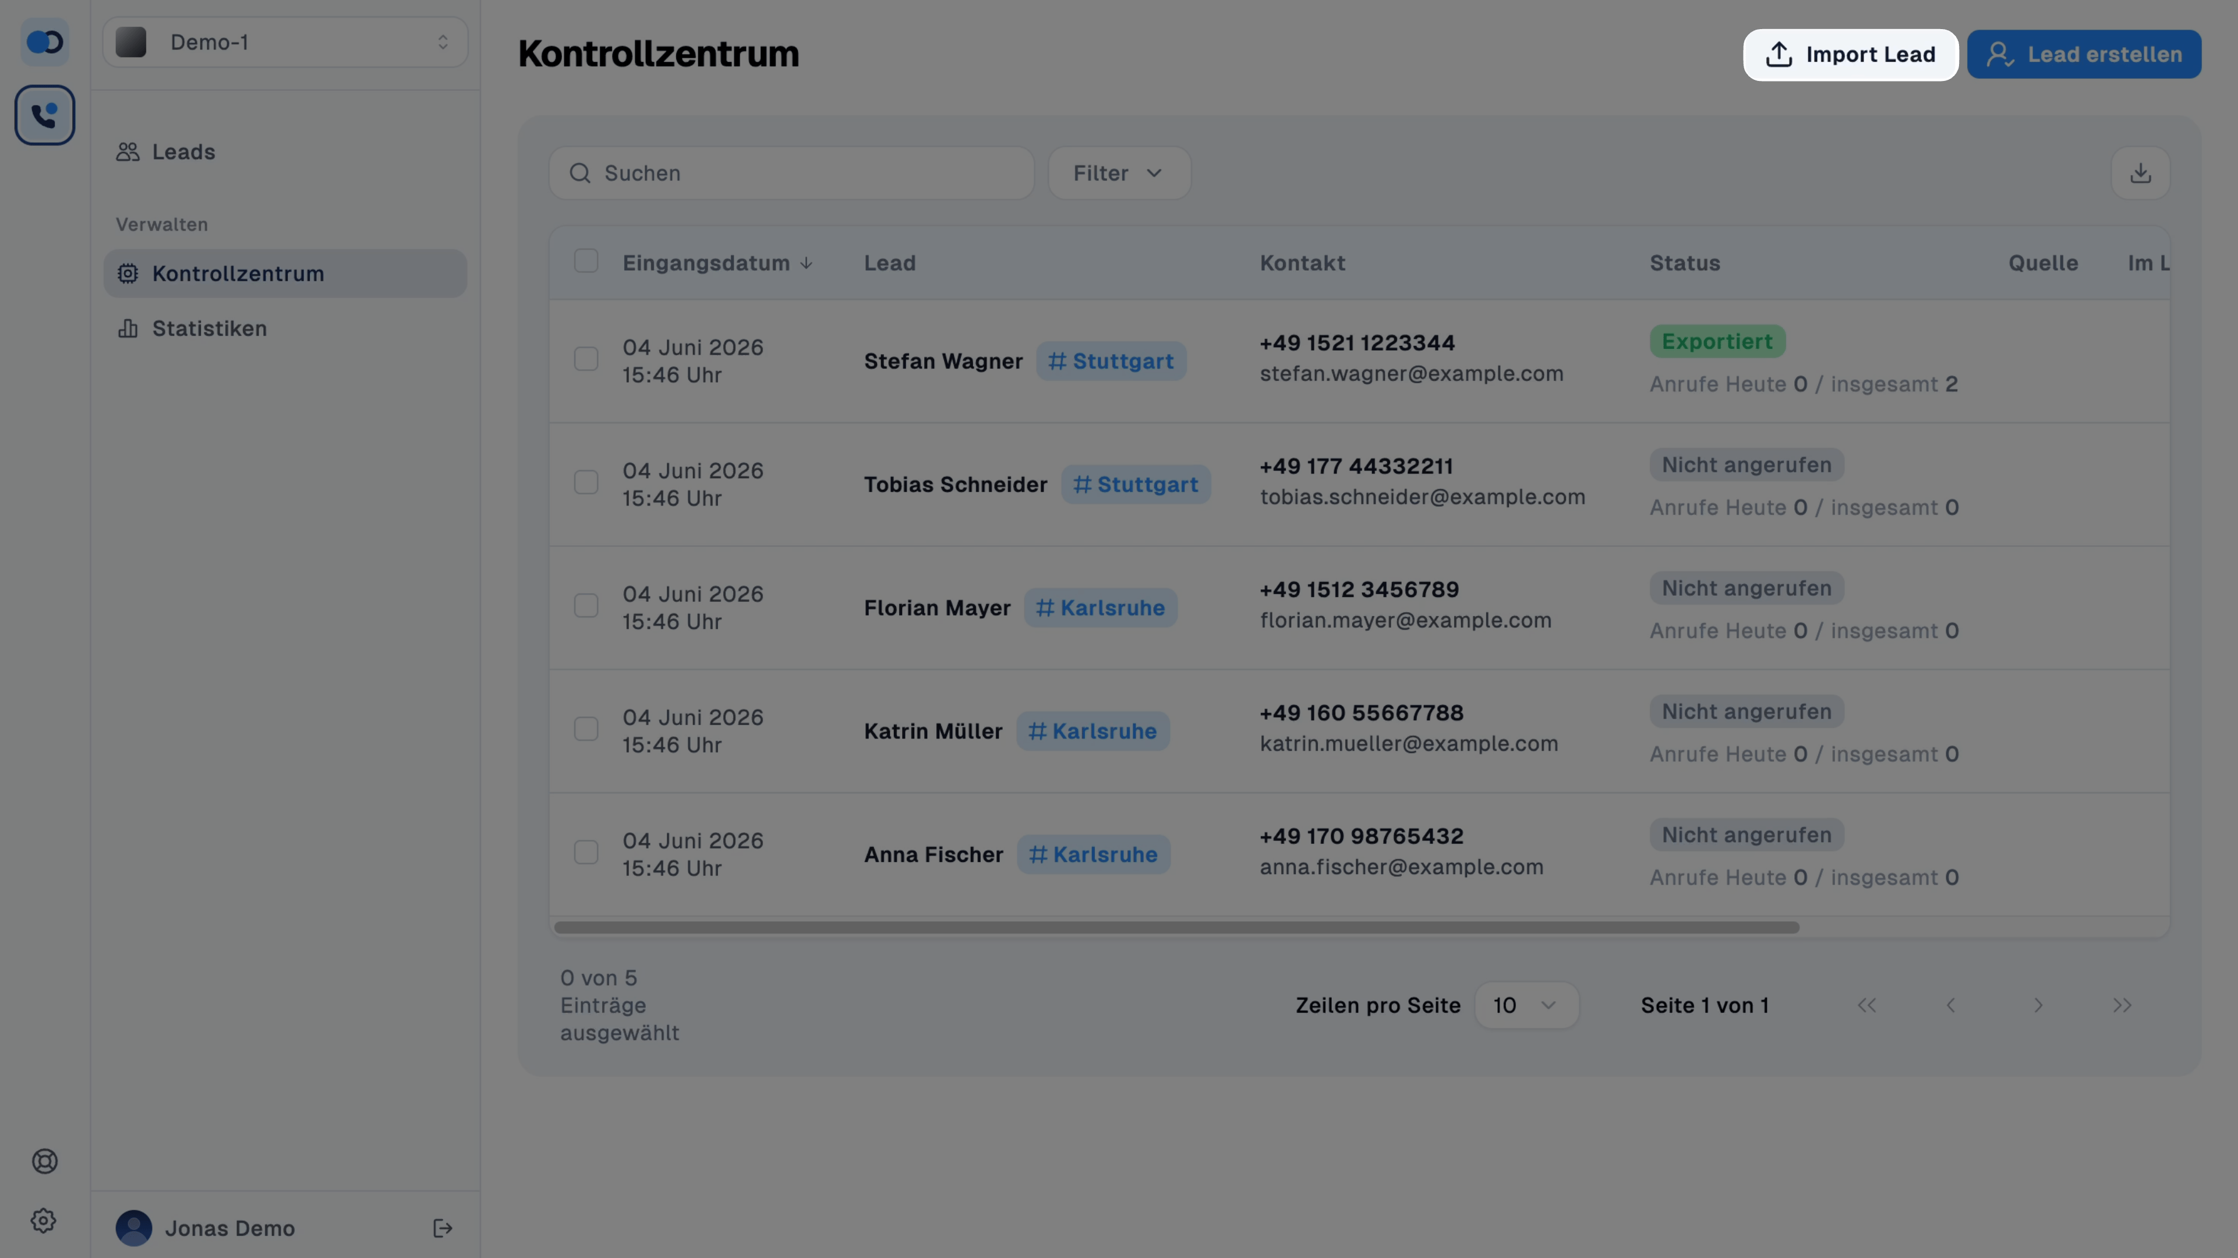Click Karlsruhe tag on Florian Mayer row

1101,607
